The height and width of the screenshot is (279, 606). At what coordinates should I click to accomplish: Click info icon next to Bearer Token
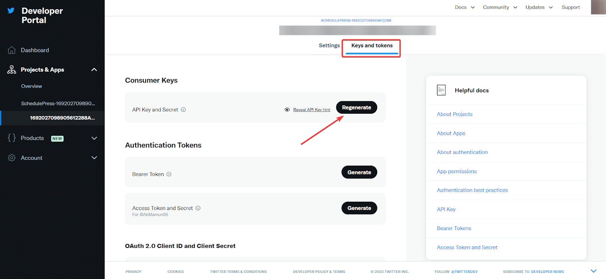click(x=169, y=174)
